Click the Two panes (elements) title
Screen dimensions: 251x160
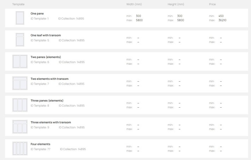pyautogui.click(x=46, y=57)
